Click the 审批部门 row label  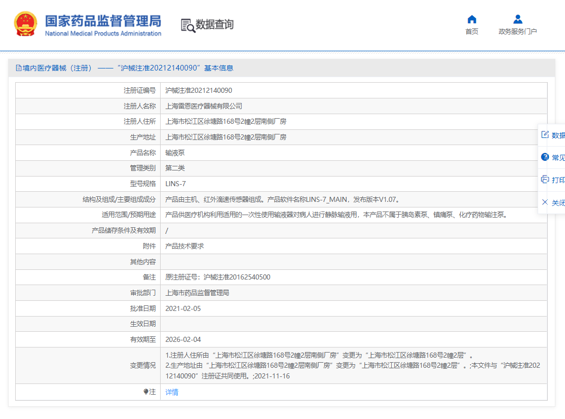[143, 293]
